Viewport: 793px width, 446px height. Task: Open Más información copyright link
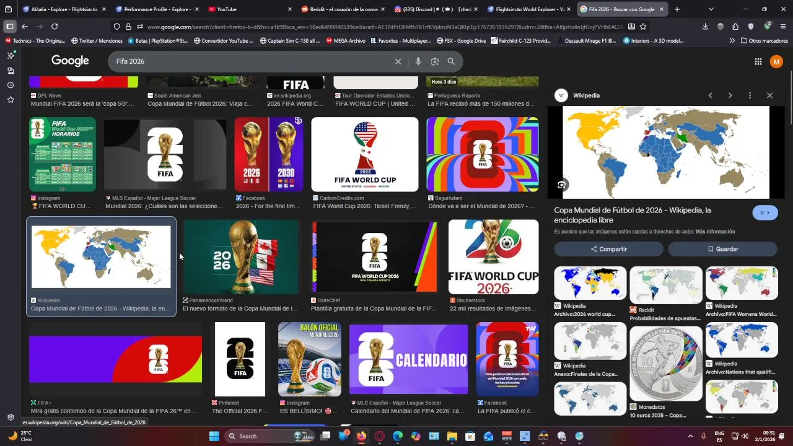pos(715,232)
